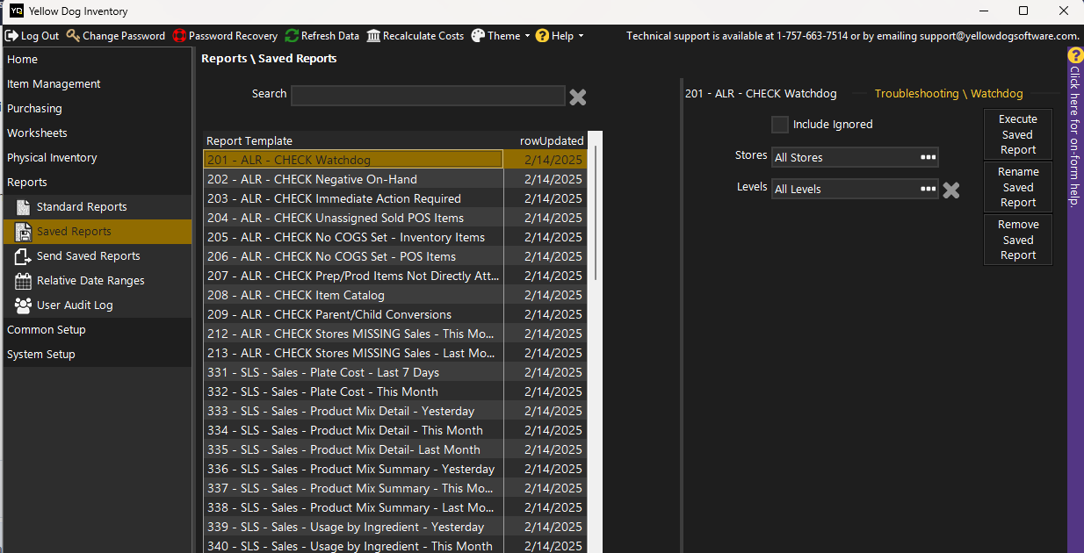
Task: Select 208 - ALR - CHECK Item Catalog
Action: pos(394,295)
